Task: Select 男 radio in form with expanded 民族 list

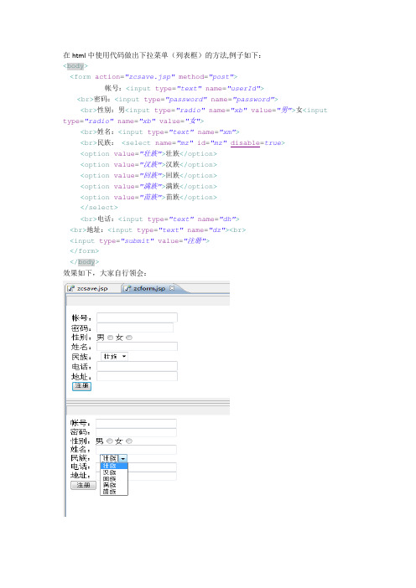Action: 110,441
